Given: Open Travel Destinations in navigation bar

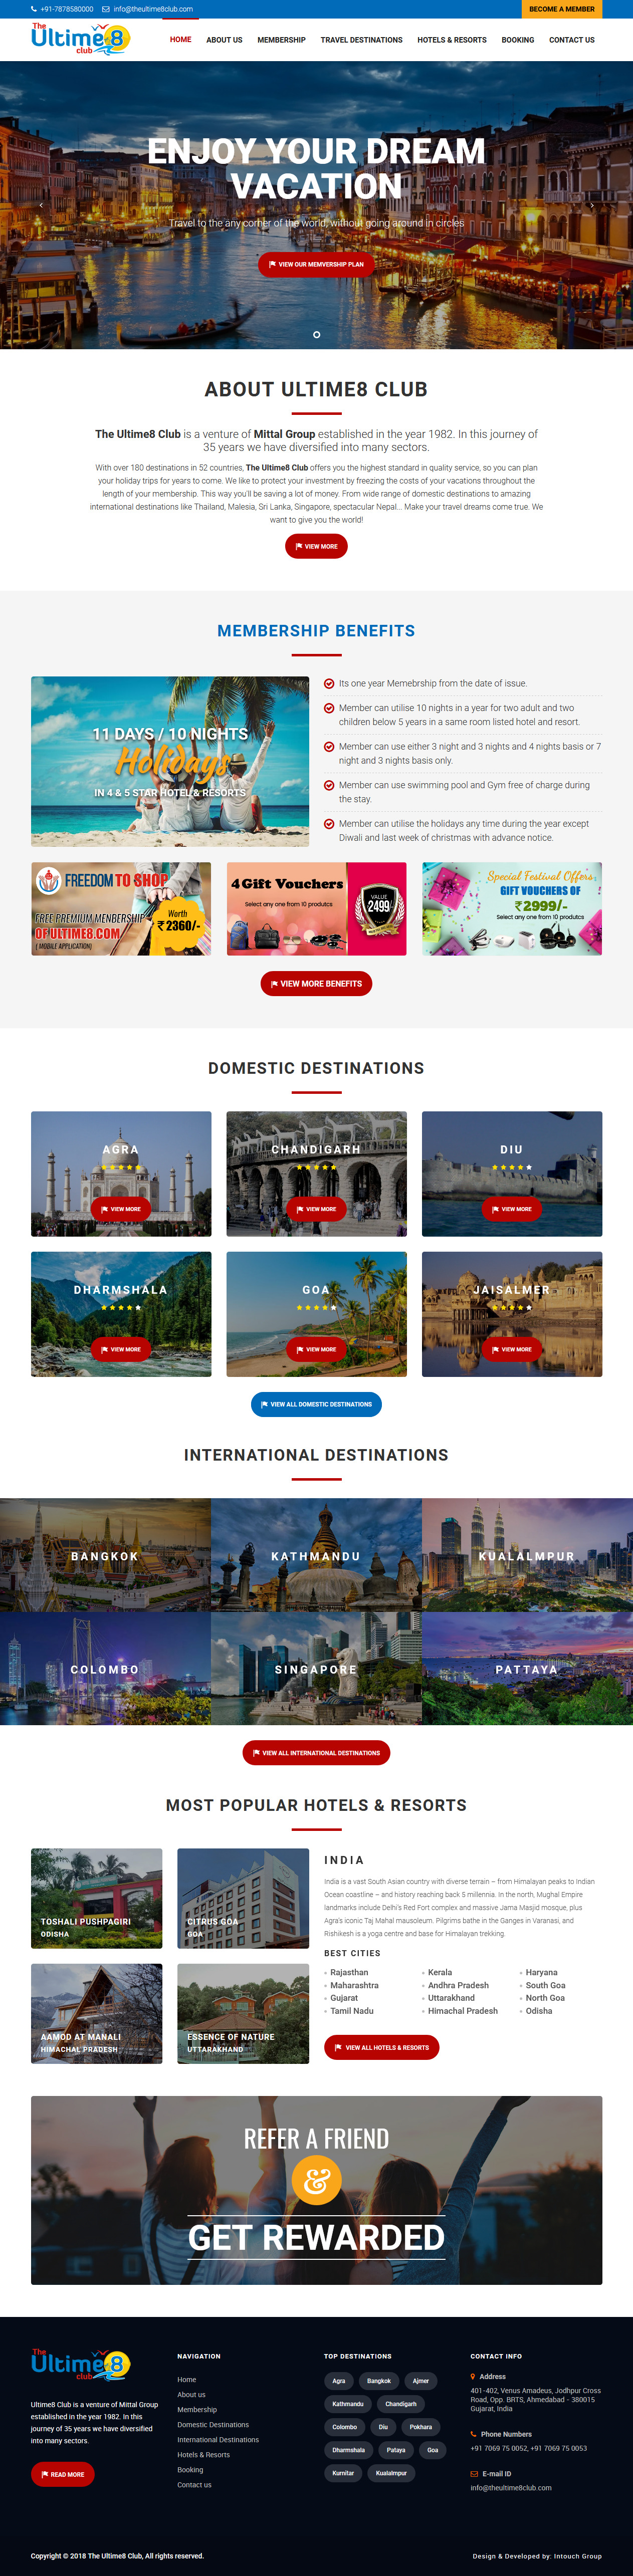Looking at the screenshot, I should (x=361, y=40).
